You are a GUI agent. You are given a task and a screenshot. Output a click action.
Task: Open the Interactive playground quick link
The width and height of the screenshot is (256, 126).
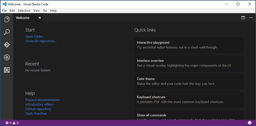pos(189,45)
